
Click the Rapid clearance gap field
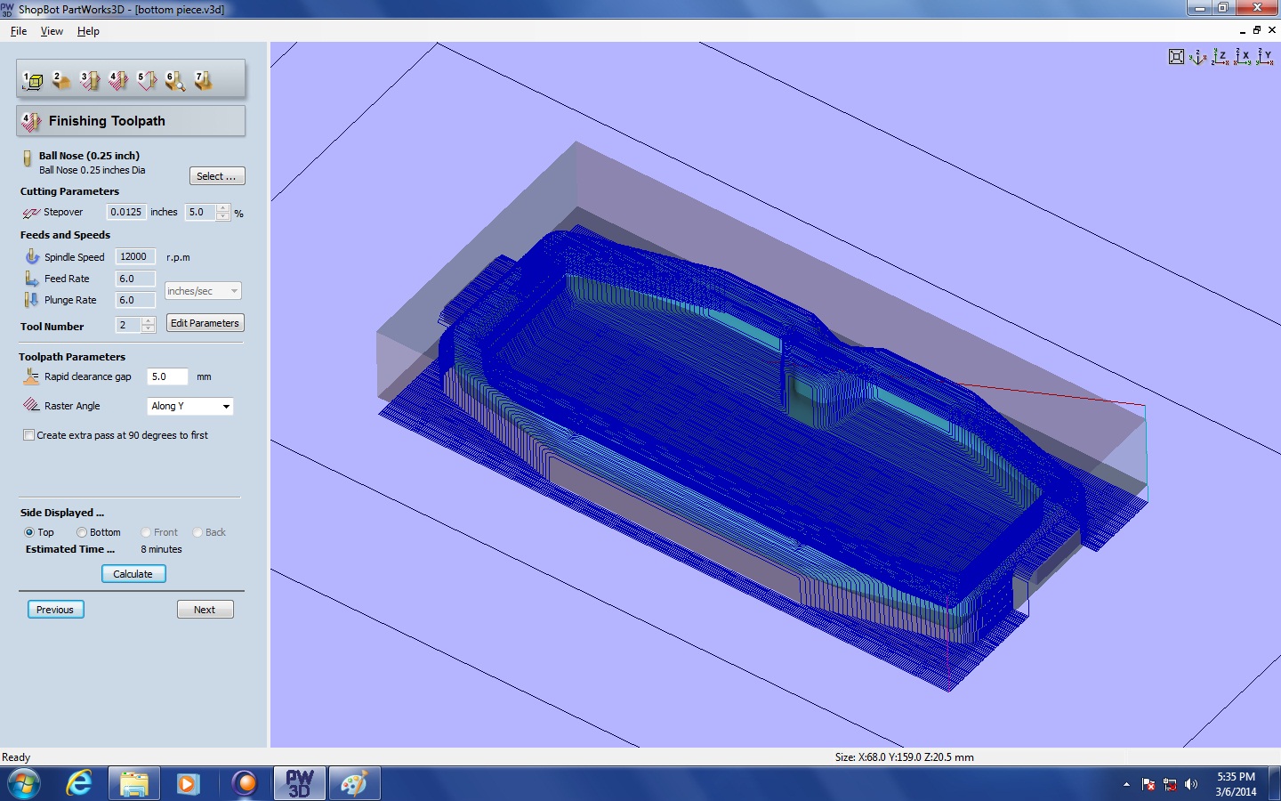point(168,376)
